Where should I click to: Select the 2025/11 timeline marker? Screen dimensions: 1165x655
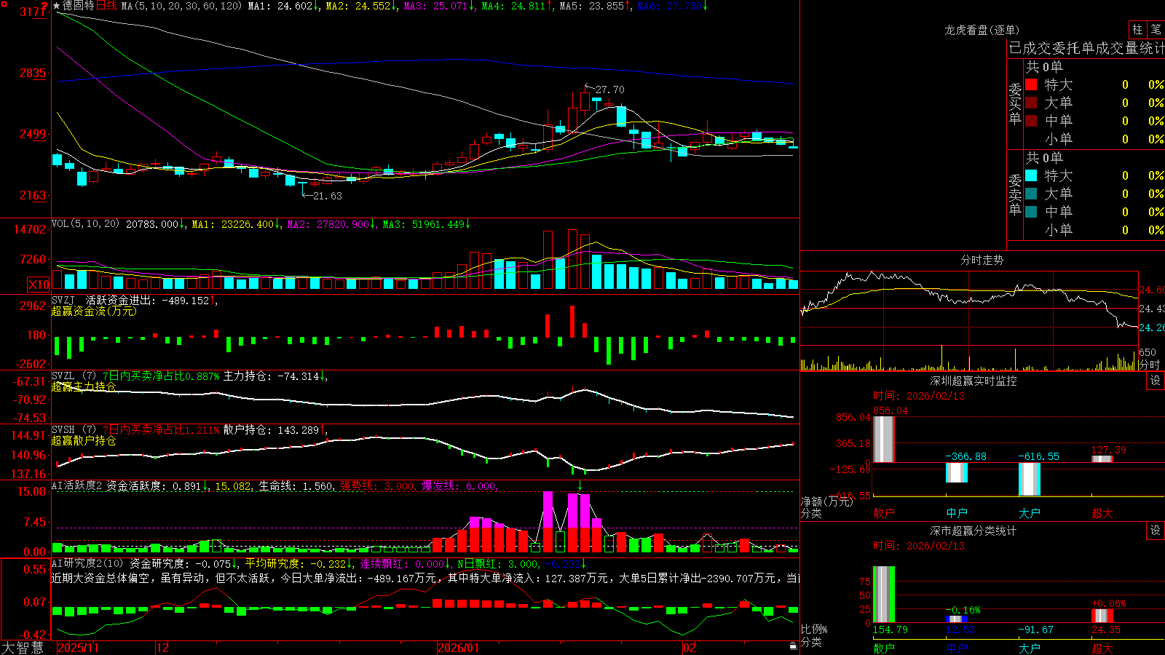tap(78, 648)
